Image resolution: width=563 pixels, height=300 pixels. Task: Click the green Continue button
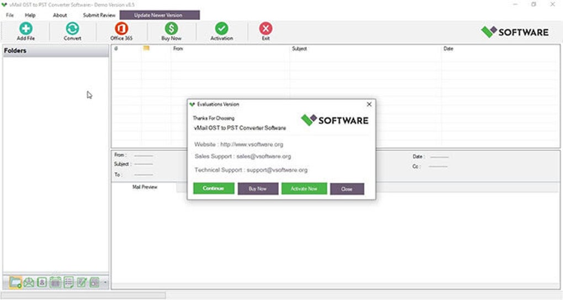[214, 189]
